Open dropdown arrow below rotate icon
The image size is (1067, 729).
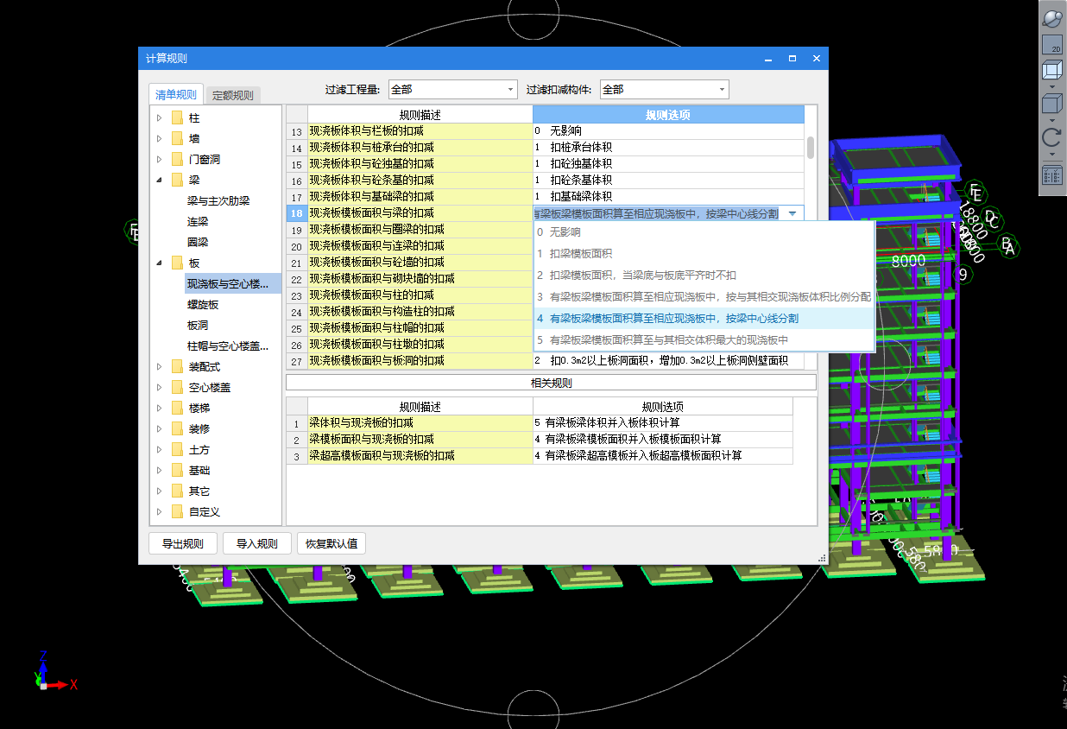(1052, 155)
